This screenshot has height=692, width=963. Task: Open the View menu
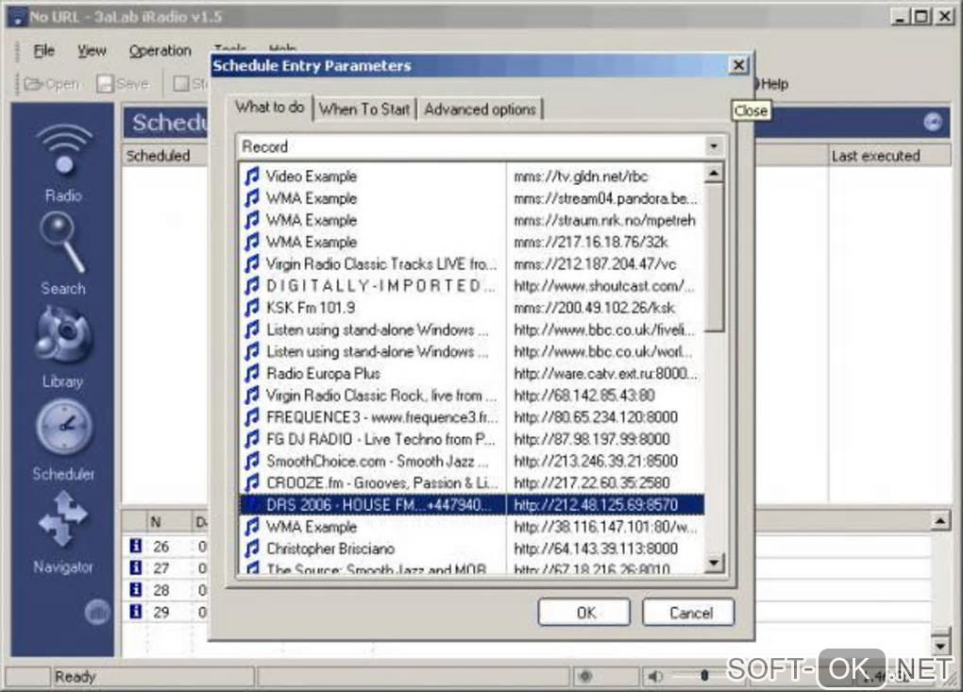coord(92,50)
